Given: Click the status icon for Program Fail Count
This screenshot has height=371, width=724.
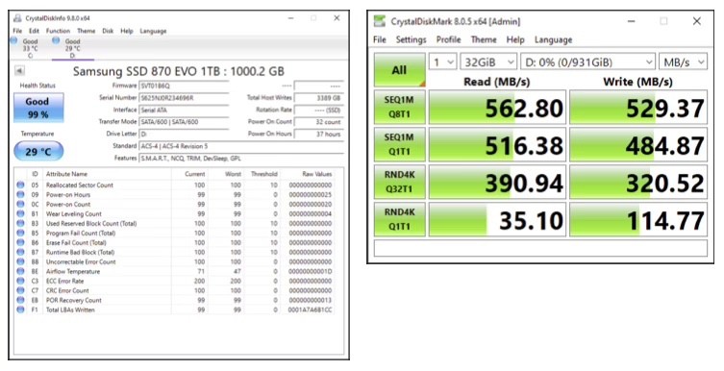Looking at the screenshot, I should [20, 233].
